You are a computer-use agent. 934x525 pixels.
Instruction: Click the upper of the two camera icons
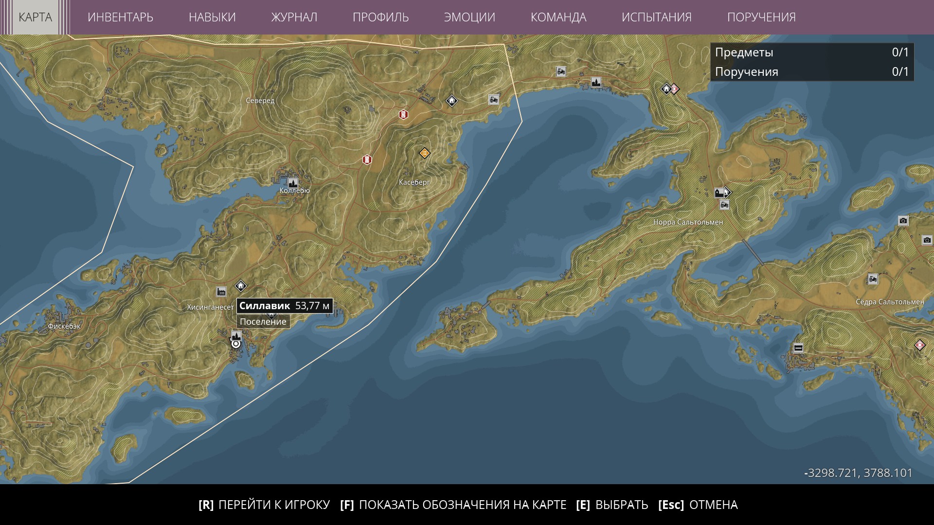(x=903, y=221)
